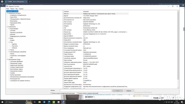This screenshot has width=185, height=104.
Task: Open the Windows Start menu
Action: pyautogui.click(x=2, y=102)
